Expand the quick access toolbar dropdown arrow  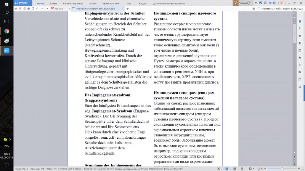[x=47, y=8]
